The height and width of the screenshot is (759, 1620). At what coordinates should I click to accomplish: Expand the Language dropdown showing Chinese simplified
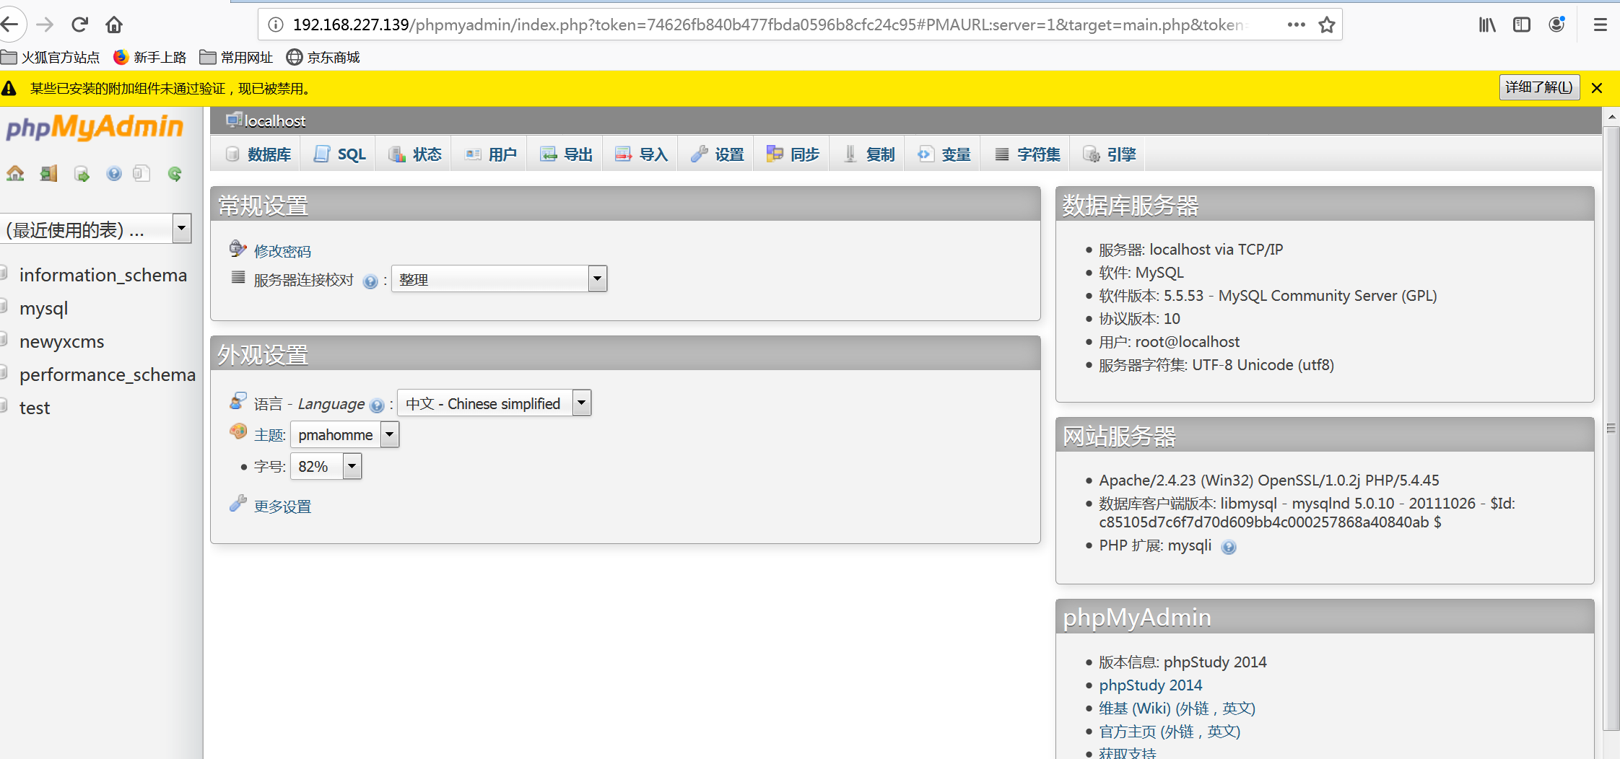[x=581, y=403]
